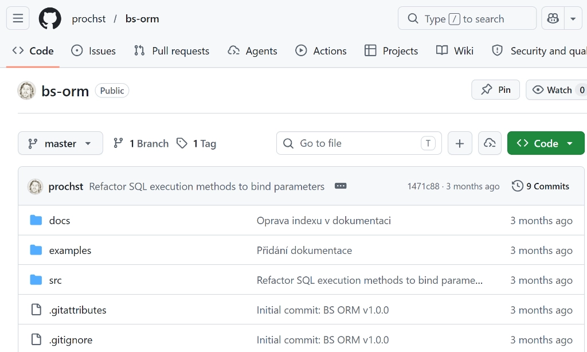
Task: Open commit 'Přidání dokumentace'
Action: [304, 251]
